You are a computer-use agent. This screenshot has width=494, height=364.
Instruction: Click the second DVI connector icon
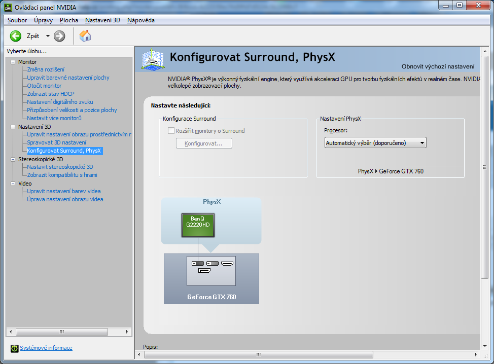click(213, 263)
